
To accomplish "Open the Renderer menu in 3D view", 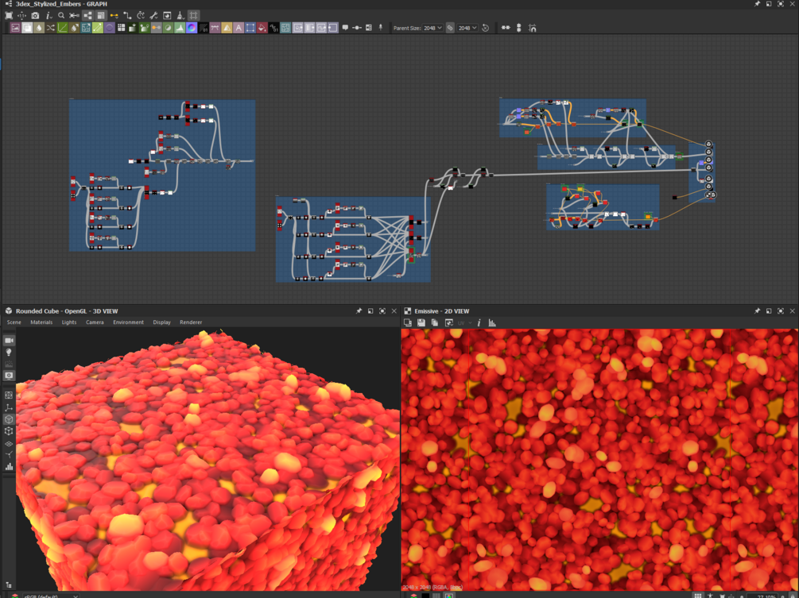I will click(x=191, y=322).
